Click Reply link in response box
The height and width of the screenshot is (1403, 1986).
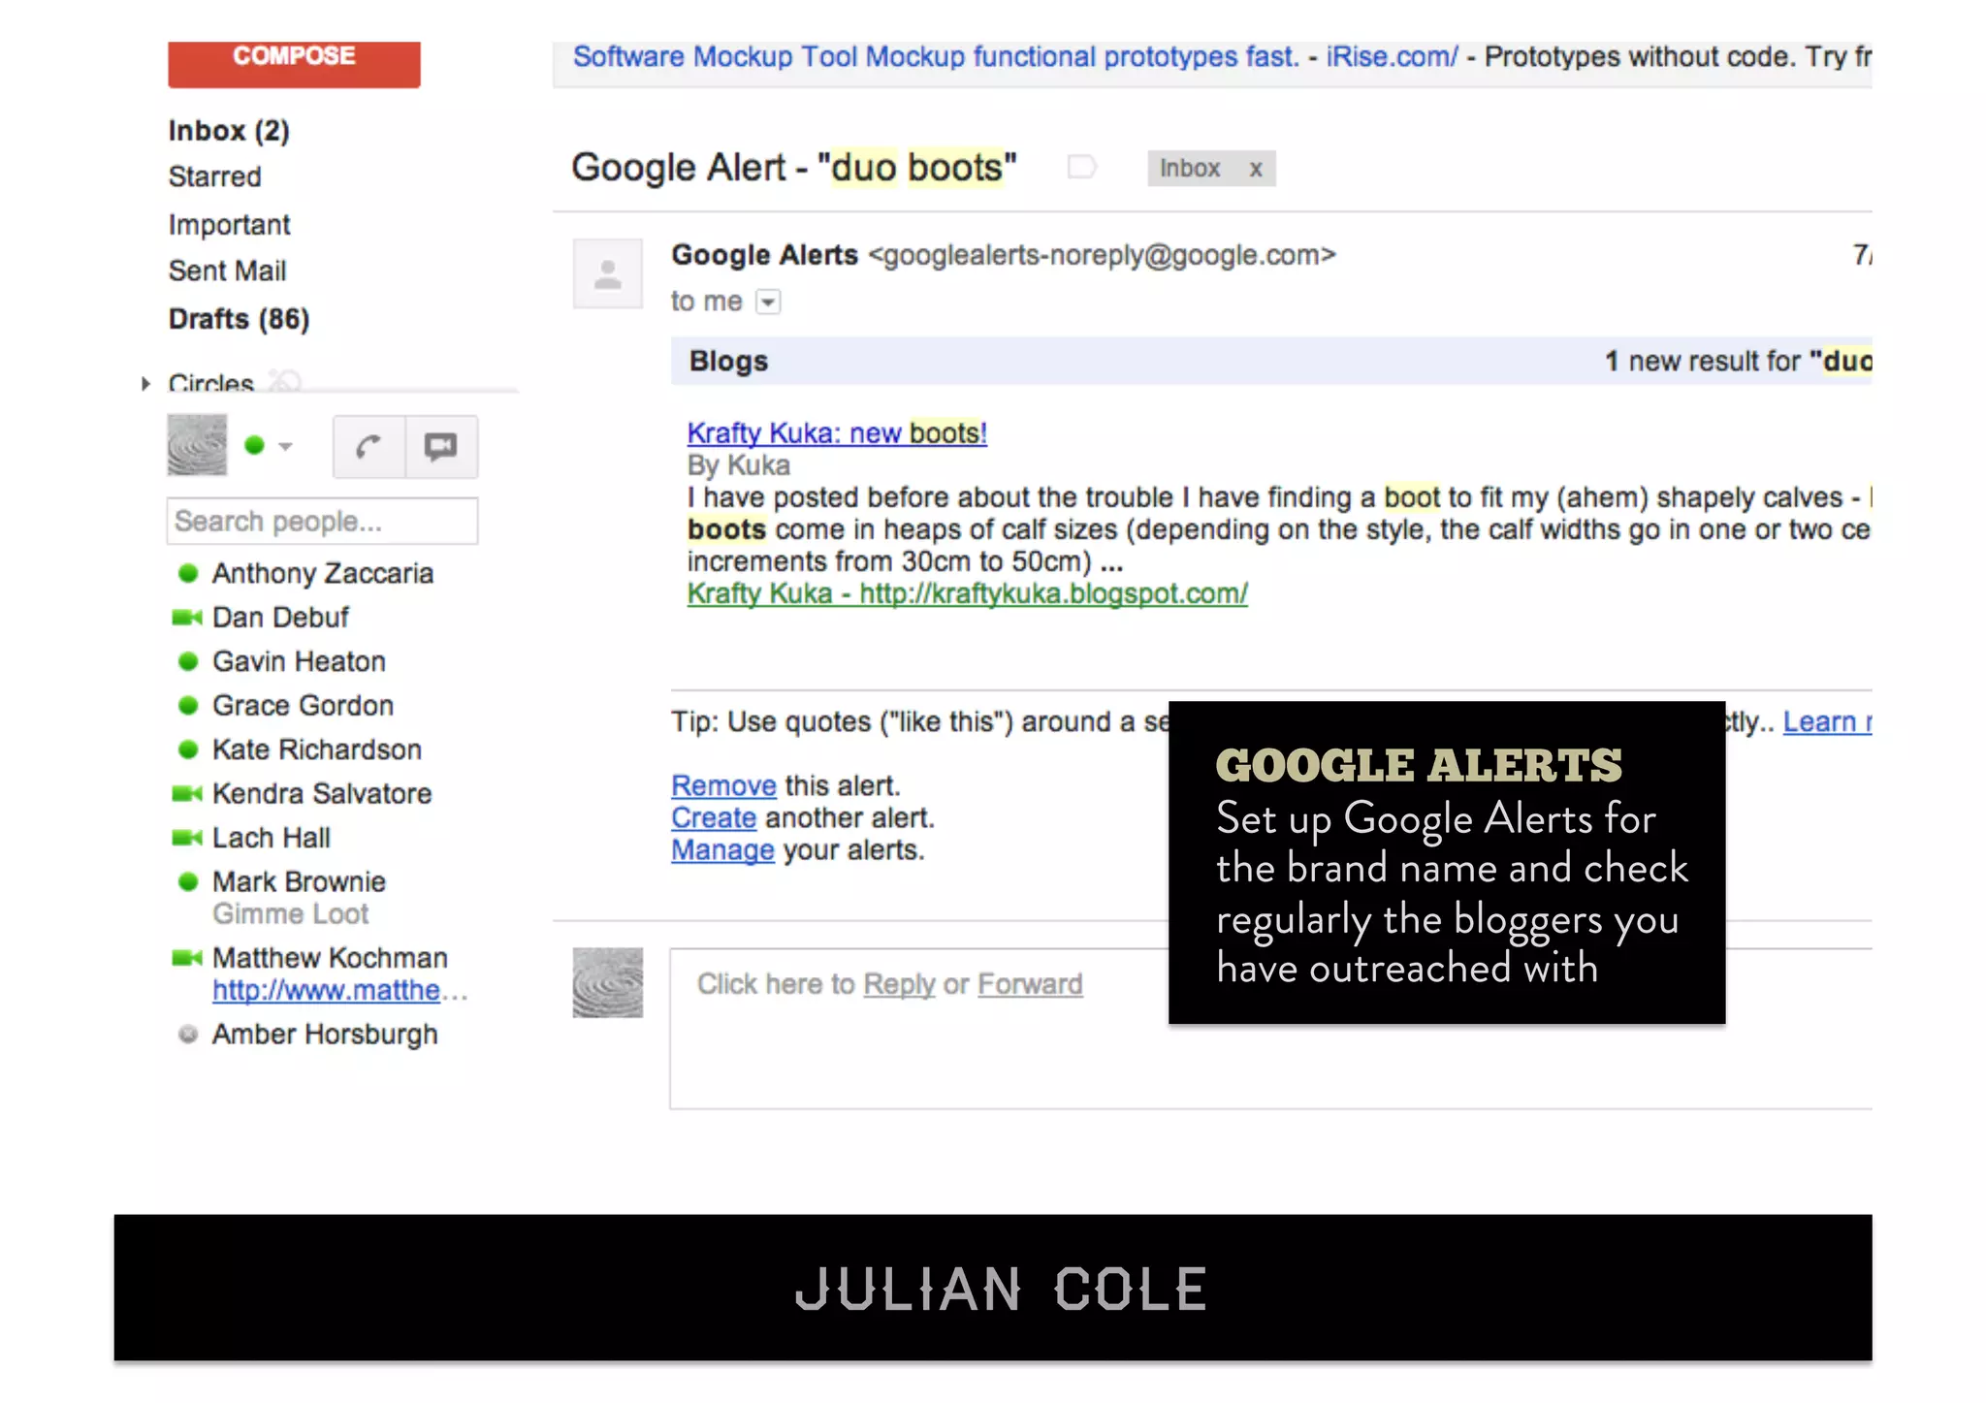pyautogui.click(x=899, y=984)
